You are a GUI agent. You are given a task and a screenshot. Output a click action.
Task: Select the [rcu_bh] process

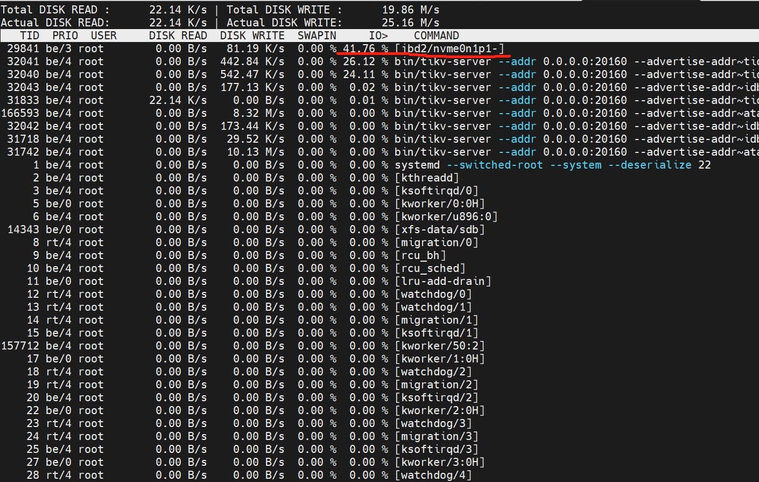pos(420,255)
